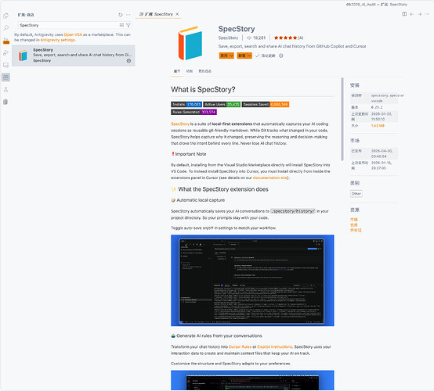
Task: Open the Run and Debug view
Action: tap(5, 52)
